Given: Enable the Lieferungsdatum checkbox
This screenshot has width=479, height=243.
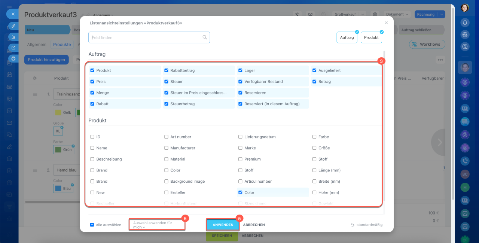Looking at the screenshot, I should click(x=240, y=137).
